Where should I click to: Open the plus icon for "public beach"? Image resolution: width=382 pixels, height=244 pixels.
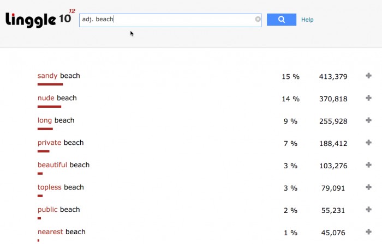pyautogui.click(x=369, y=210)
